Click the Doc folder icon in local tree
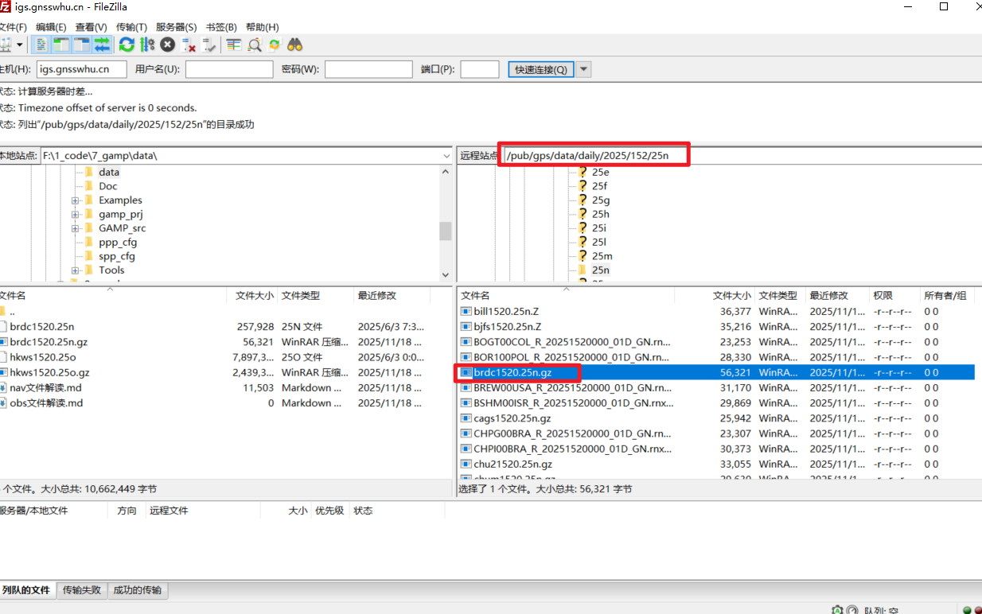This screenshot has height=614, width=982. 89,186
